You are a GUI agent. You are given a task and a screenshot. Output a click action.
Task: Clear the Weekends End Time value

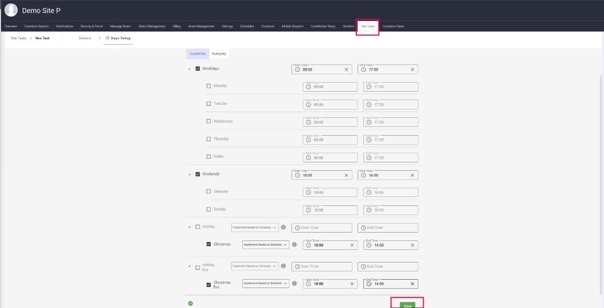(x=412, y=175)
